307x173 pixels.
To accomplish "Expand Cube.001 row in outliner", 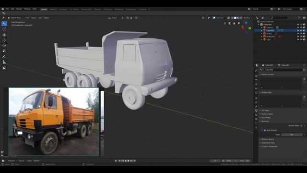I will (x=261, y=31).
